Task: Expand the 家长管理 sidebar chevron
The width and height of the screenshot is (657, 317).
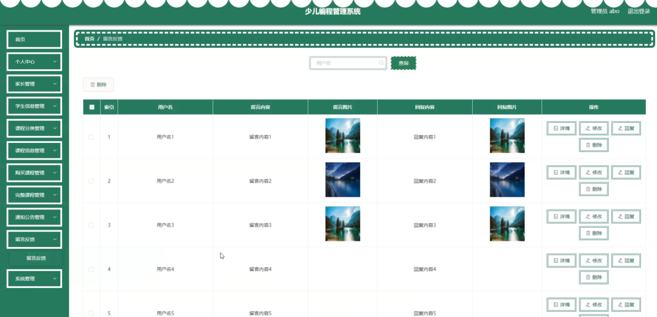Action: [55, 84]
